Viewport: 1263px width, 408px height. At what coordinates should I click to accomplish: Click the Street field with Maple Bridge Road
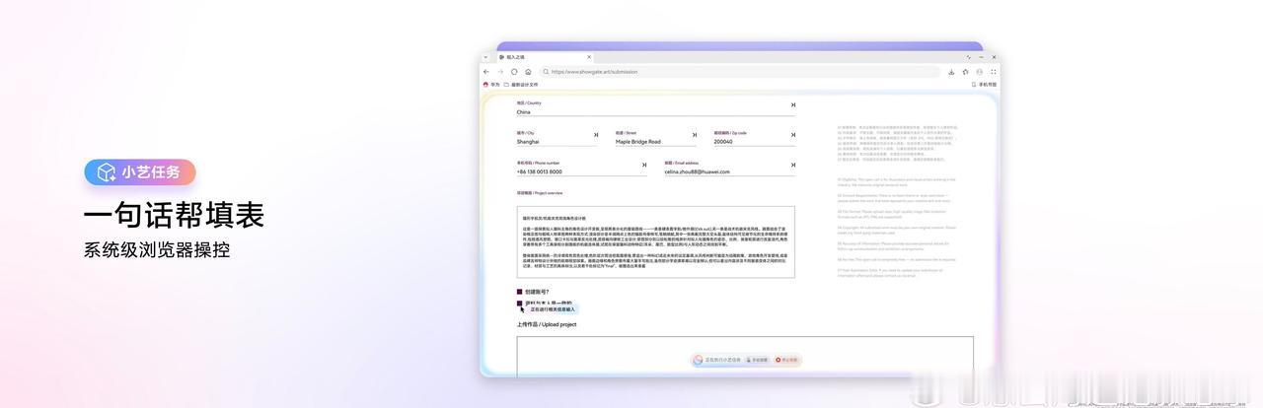pyautogui.click(x=656, y=142)
